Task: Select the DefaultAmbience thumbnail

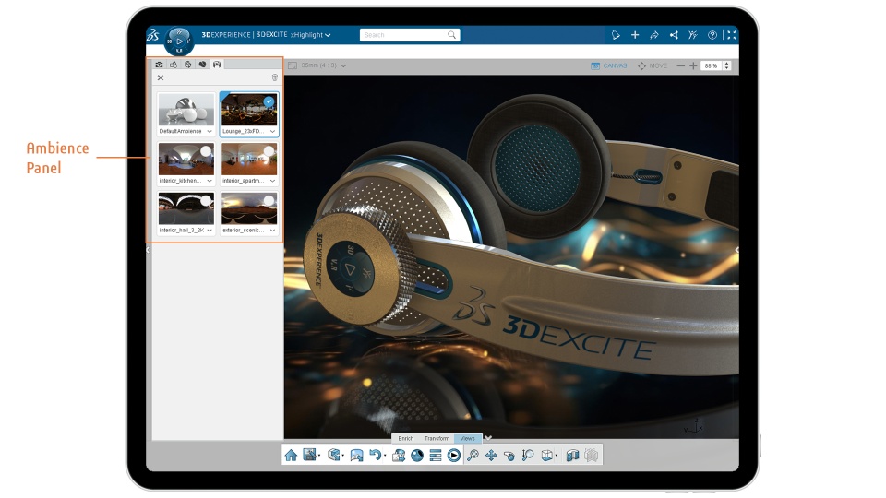Action: click(x=186, y=110)
